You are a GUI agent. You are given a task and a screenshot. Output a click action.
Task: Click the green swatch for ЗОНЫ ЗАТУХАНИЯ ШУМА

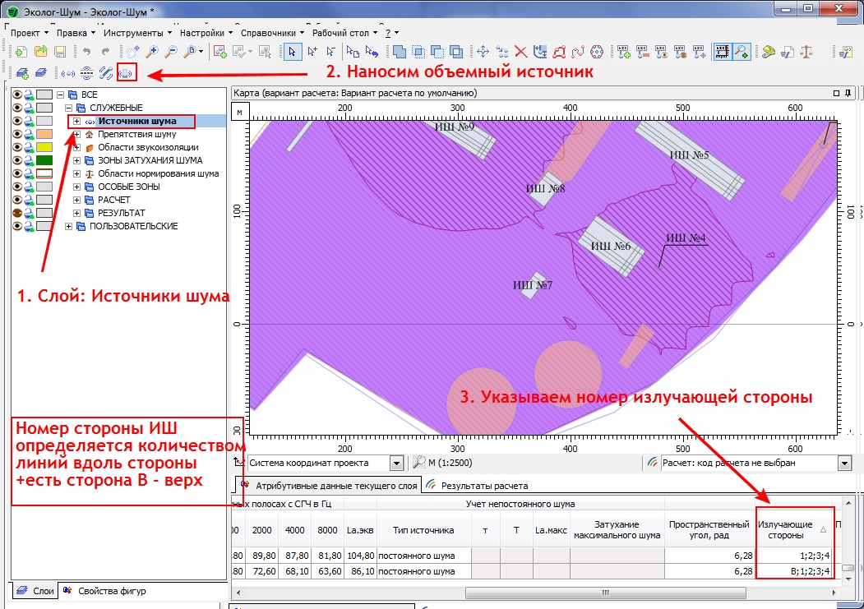pyautogui.click(x=44, y=160)
